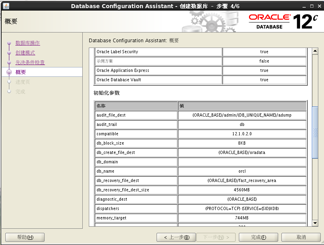Image resolution: width=324 pixels, height=245 pixels.
Task: Click the Java icon in the title bar
Action: click(6, 6)
